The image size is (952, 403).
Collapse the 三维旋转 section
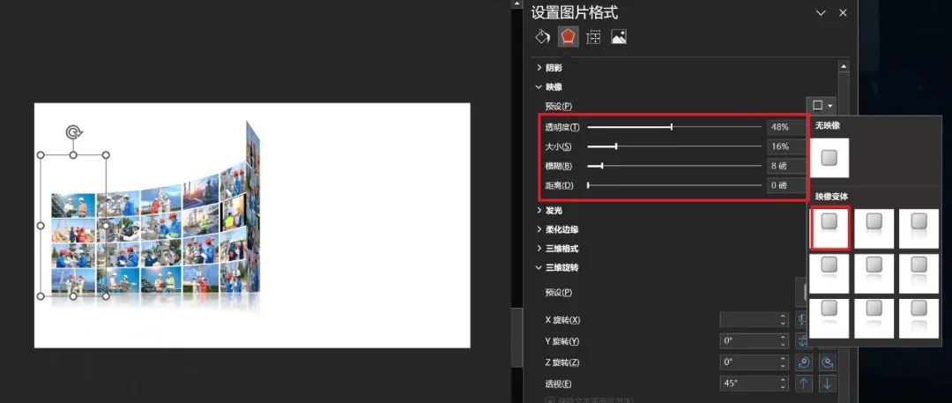[557, 267]
